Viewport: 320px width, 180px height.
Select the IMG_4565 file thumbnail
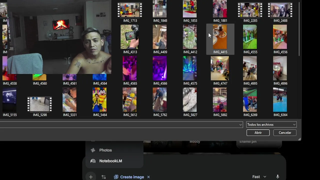pos(130,68)
